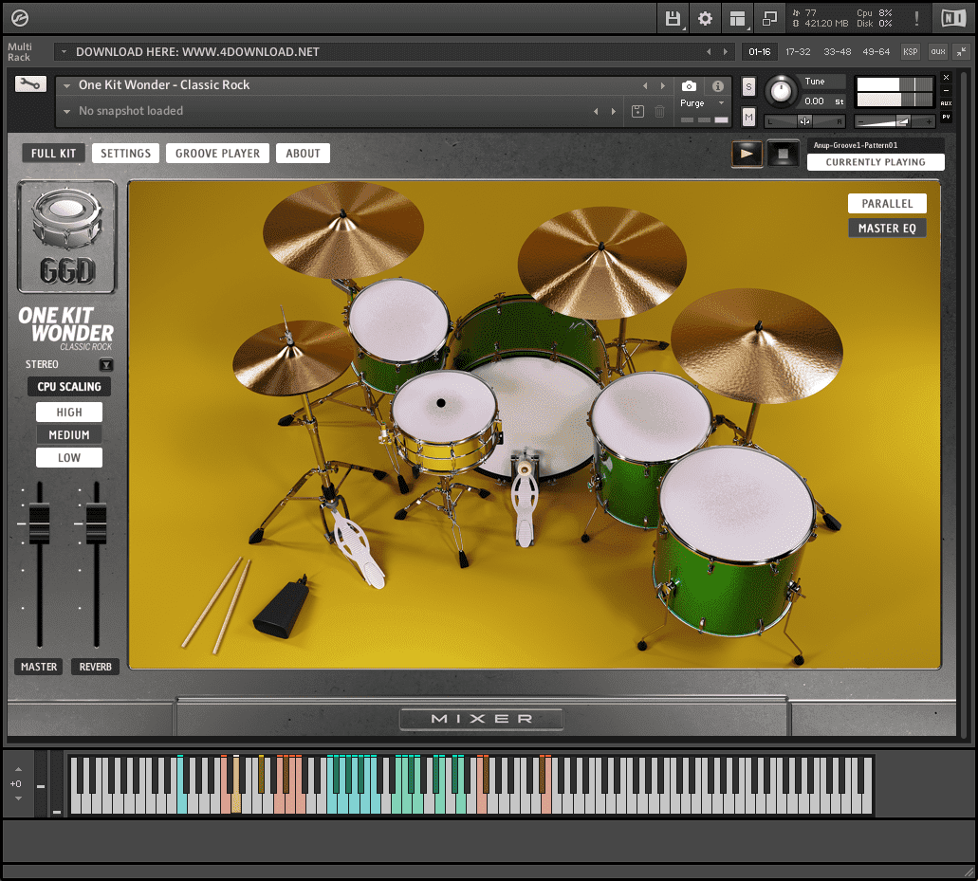Delete snapshot with trash icon
This screenshot has height=881, width=978.
click(x=659, y=111)
